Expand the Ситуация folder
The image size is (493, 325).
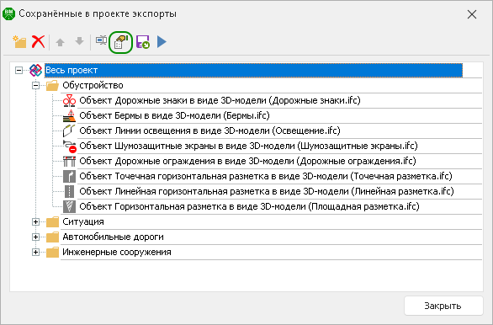[36, 221]
